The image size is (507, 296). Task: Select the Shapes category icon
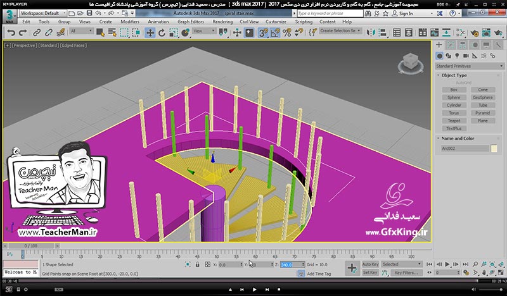pos(448,56)
